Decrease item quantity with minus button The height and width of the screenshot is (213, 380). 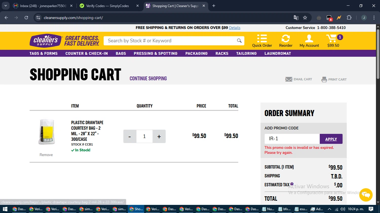[x=130, y=136]
